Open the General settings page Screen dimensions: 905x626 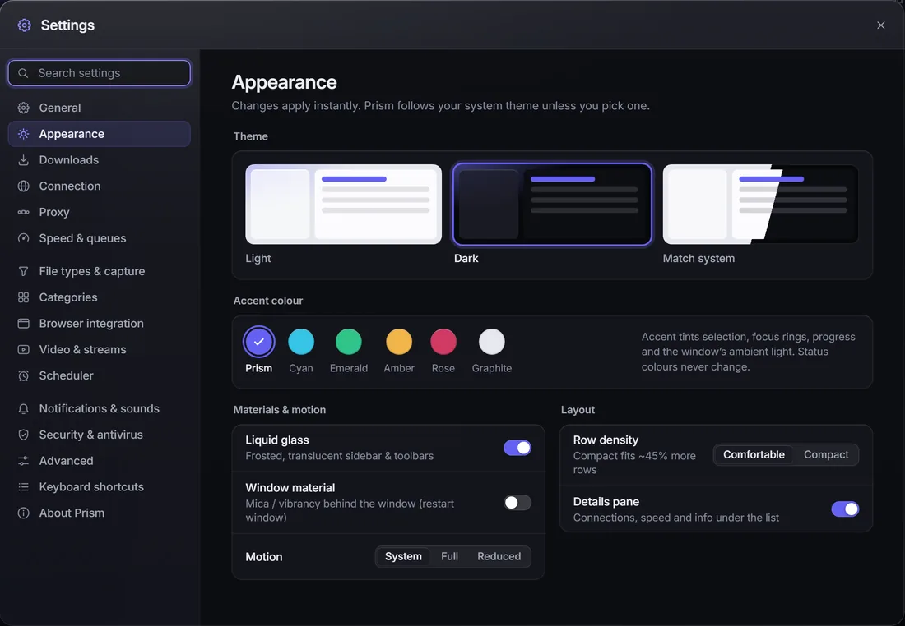point(100,108)
